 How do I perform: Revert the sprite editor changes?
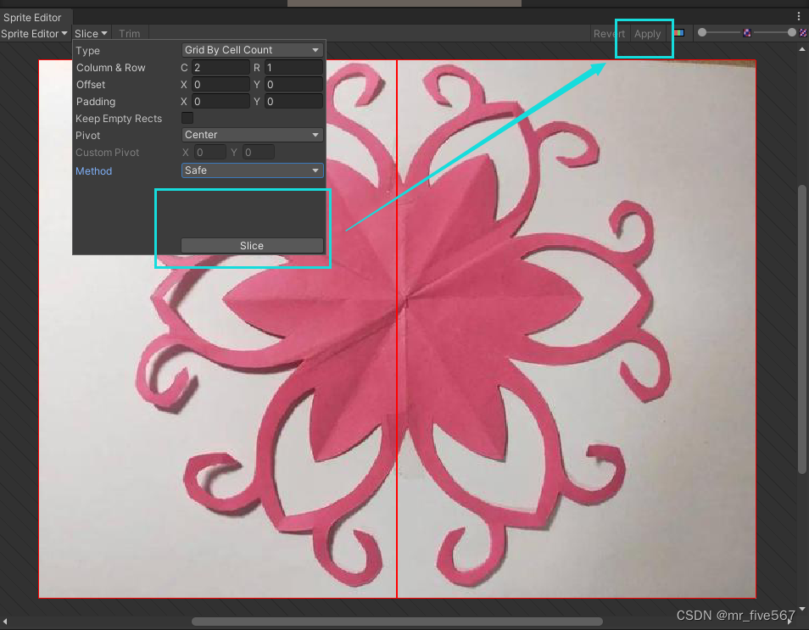pyautogui.click(x=608, y=33)
